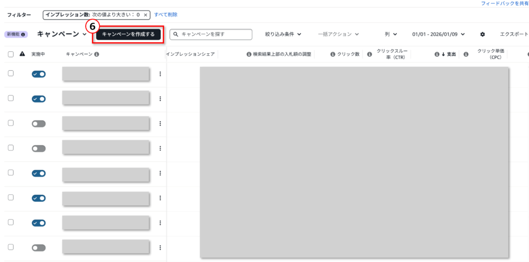This screenshot has height=262, width=529.
Task: Click info icon beside クリックスルー率（CTR）
Action: 369,54
